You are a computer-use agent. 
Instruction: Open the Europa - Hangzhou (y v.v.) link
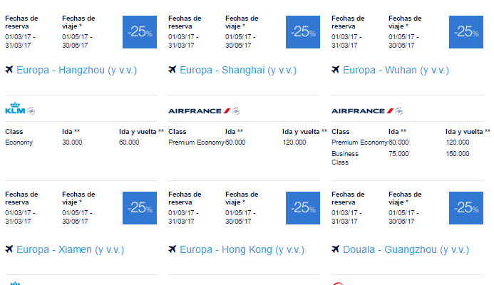[76, 70]
